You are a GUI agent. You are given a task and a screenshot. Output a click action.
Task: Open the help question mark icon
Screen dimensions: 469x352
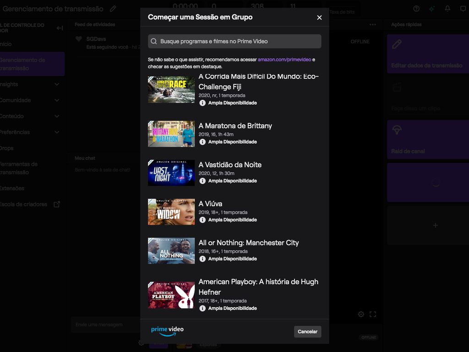[x=416, y=9]
